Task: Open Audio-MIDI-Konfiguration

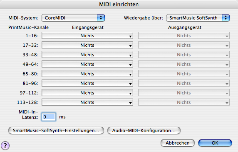Action: pyautogui.click(x=144, y=130)
